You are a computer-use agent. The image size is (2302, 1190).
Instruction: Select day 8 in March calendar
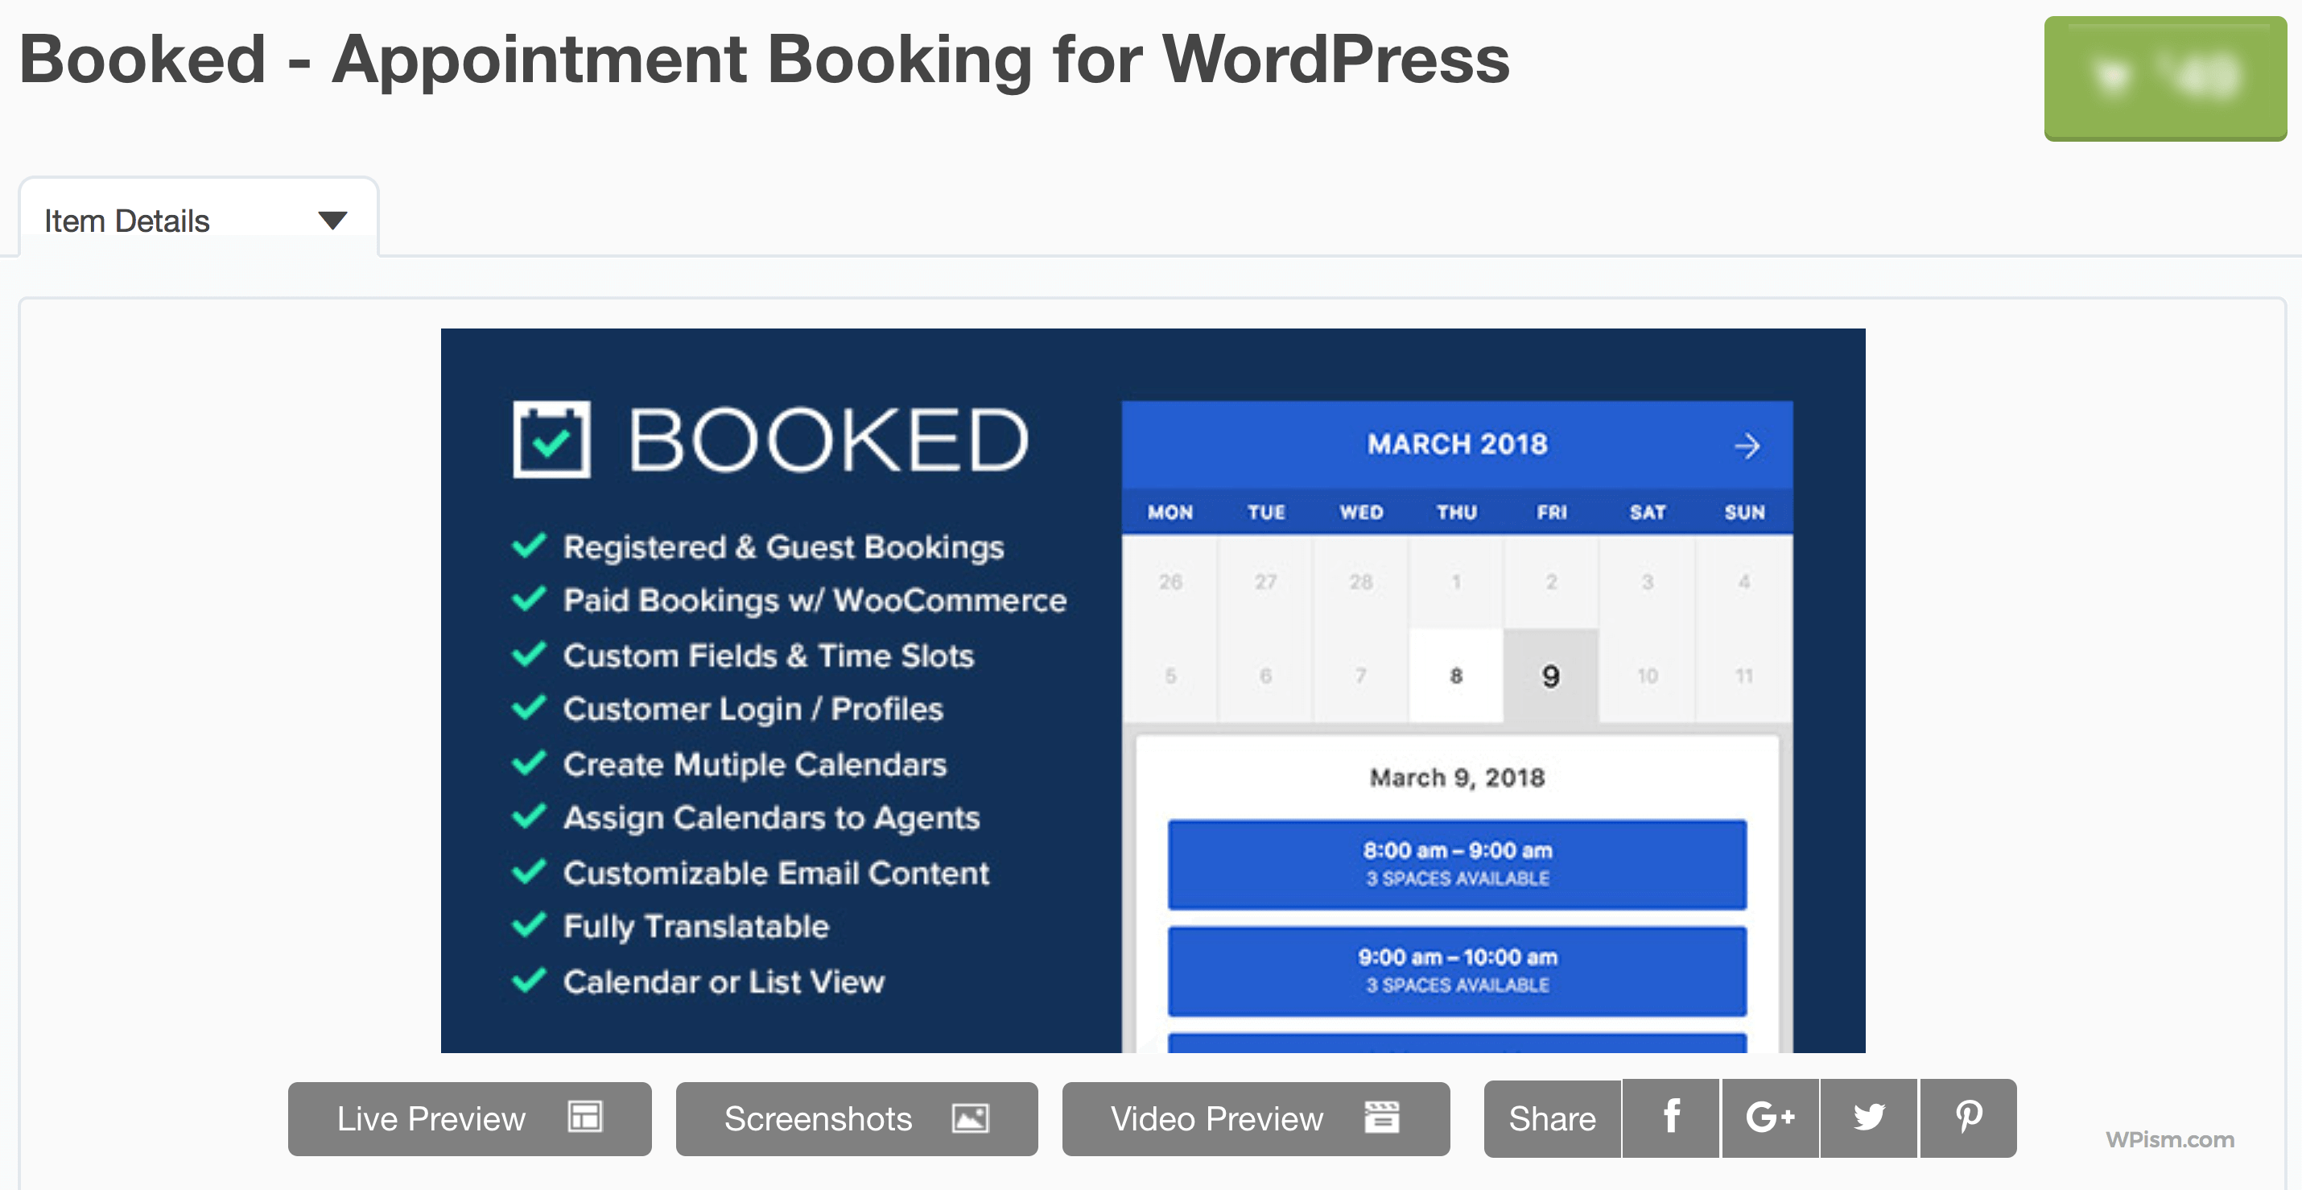[x=1456, y=676]
